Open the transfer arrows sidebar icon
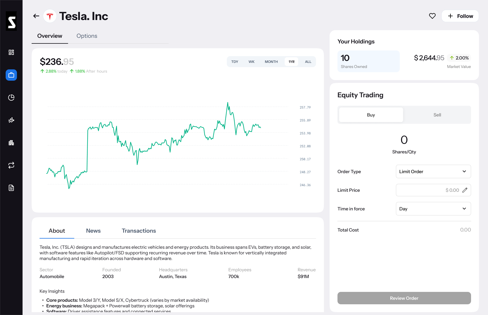This screenshot has width=488, height=315. (11, 165)
